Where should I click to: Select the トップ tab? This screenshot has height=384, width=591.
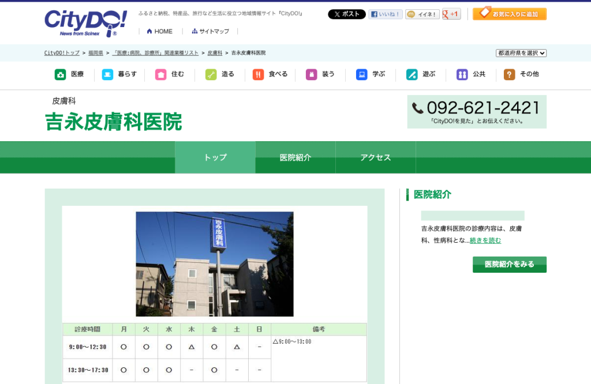pyautogui.click(x=215, y=157)
